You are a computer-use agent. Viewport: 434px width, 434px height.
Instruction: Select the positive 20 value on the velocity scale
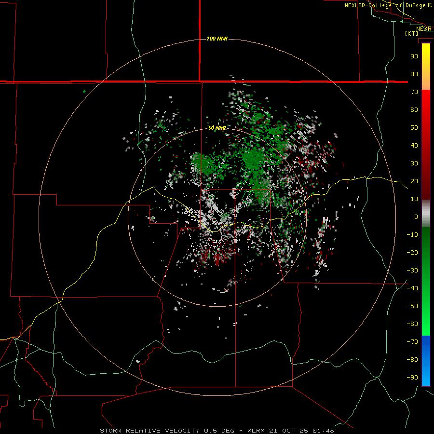[414, 181]
